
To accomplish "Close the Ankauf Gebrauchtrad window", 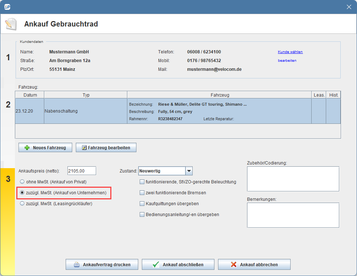I will (349, 7).
